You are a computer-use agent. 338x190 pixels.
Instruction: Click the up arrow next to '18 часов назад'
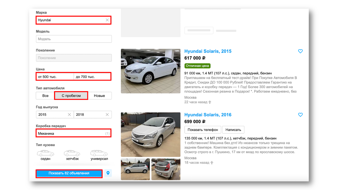[212, 163]
